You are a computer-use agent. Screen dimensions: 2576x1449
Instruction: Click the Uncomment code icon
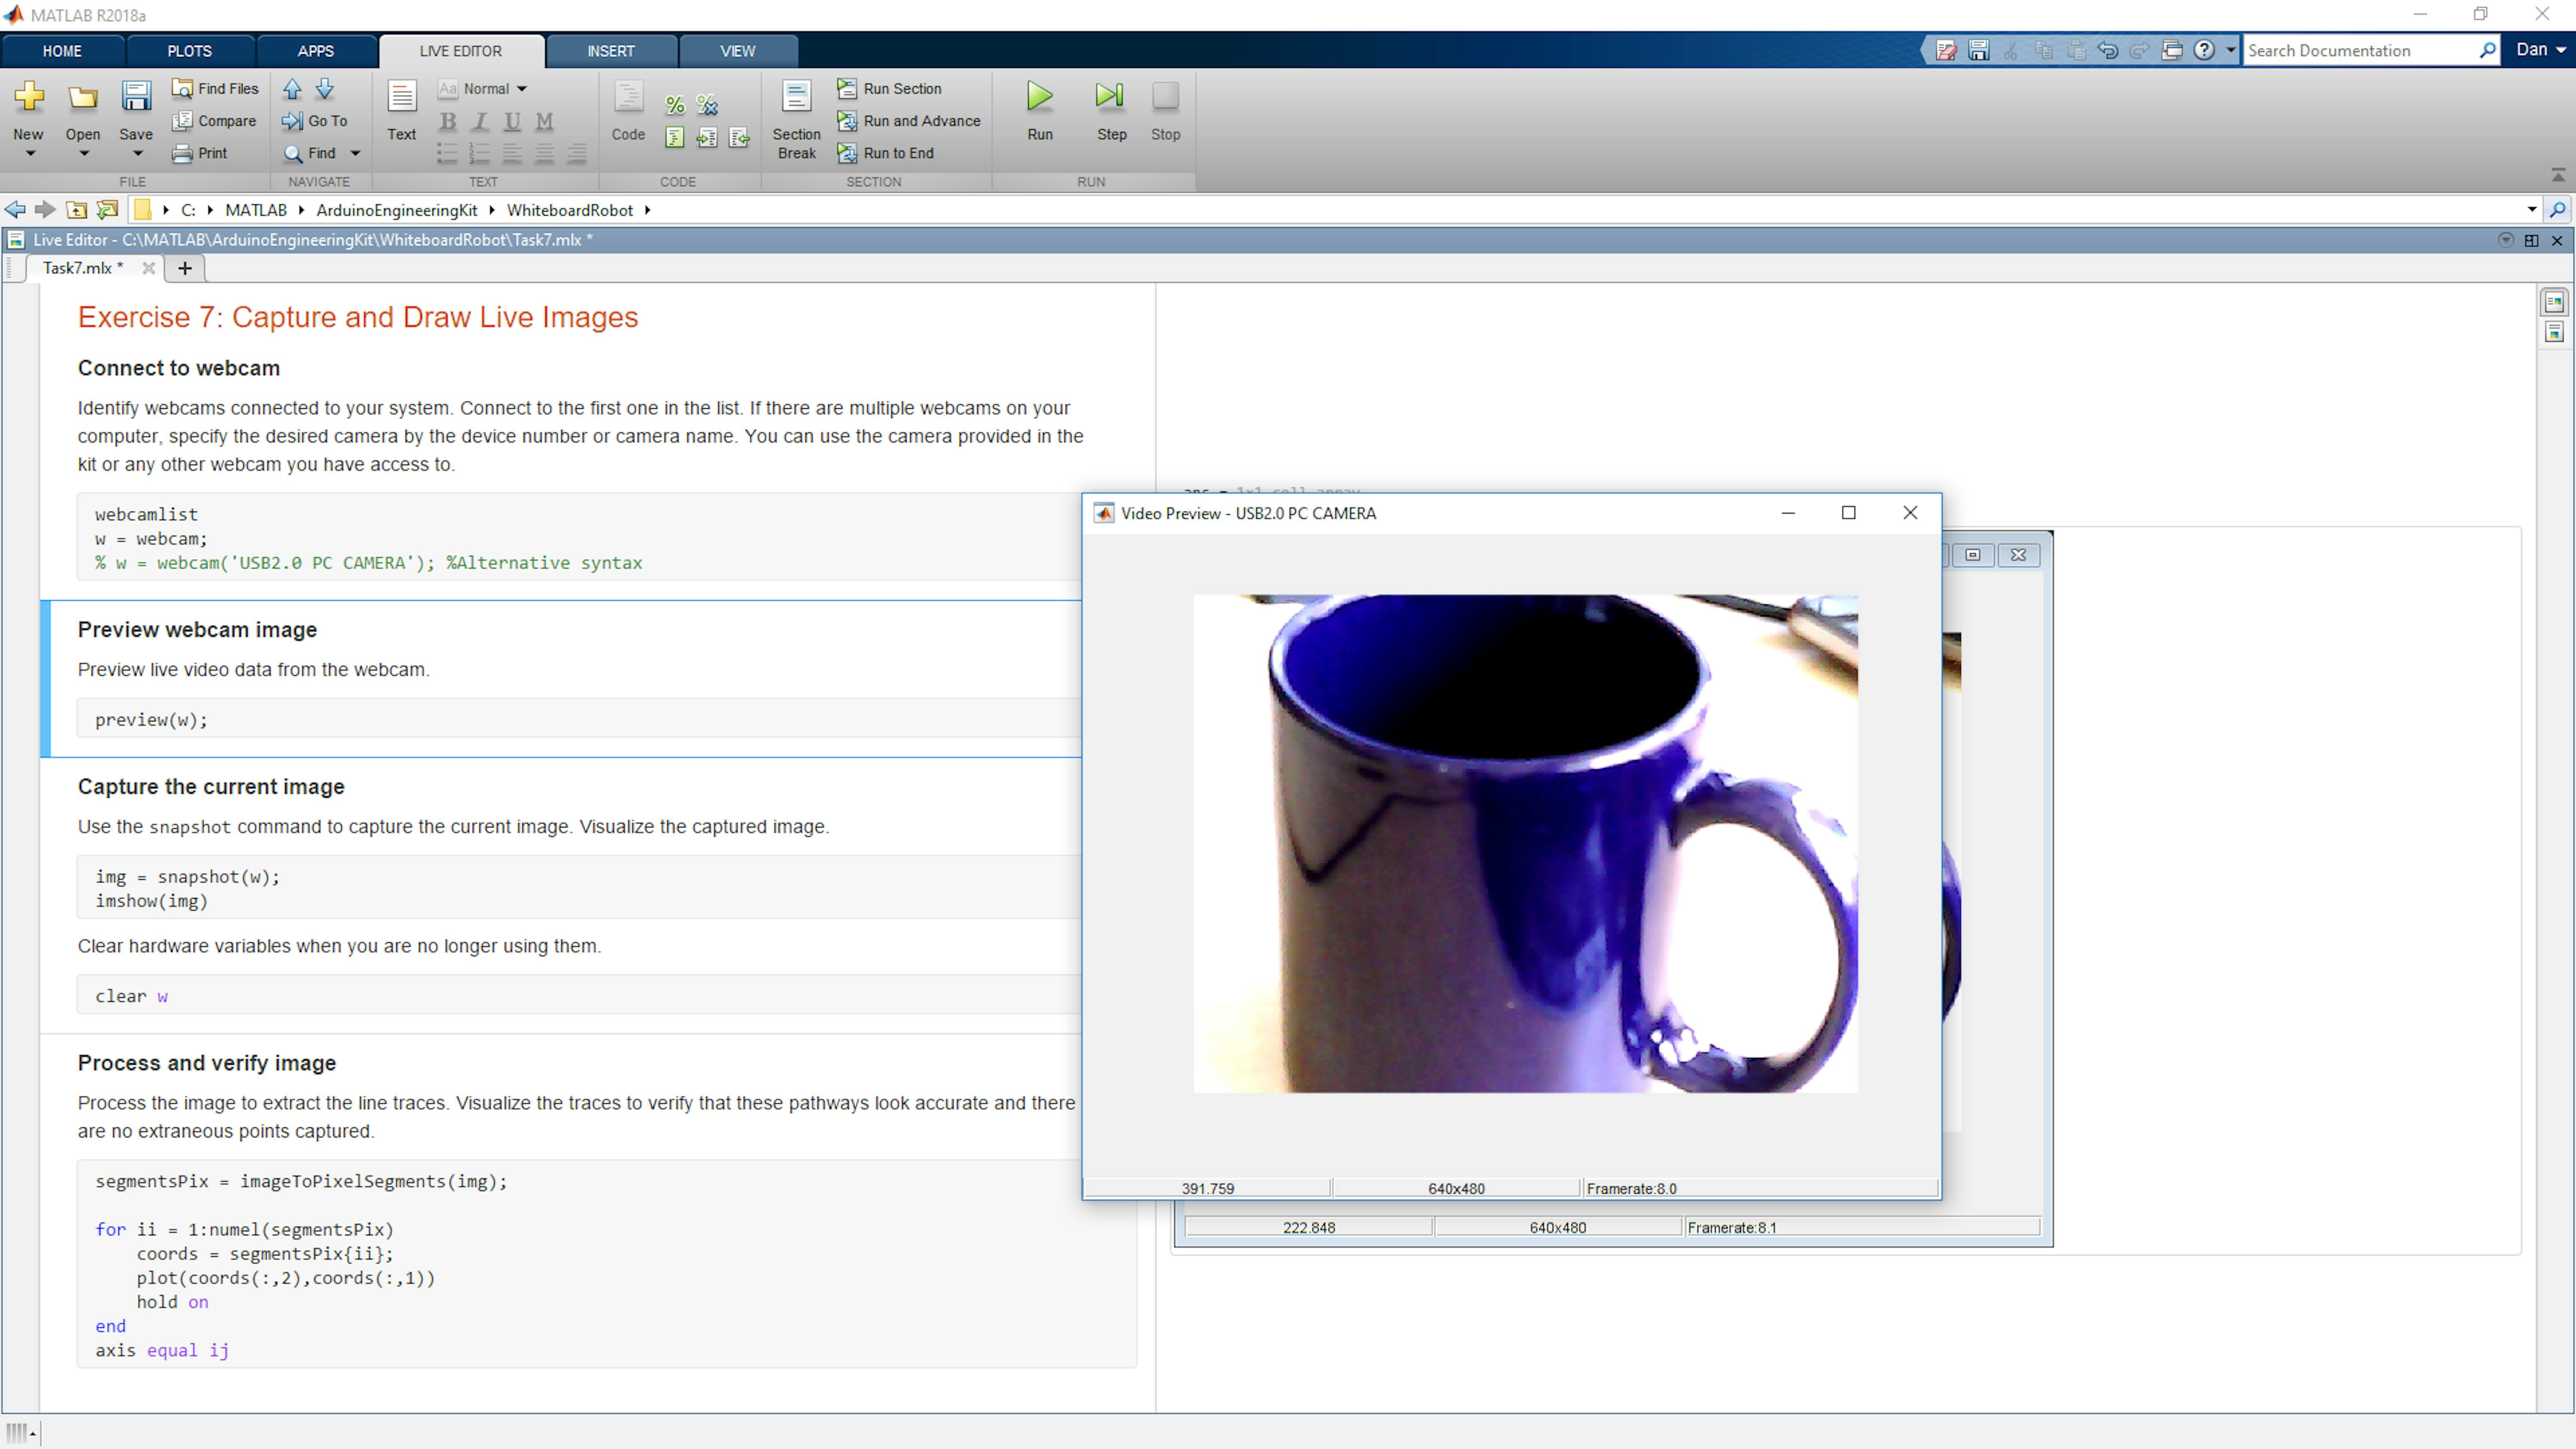[x=707, y=105]
